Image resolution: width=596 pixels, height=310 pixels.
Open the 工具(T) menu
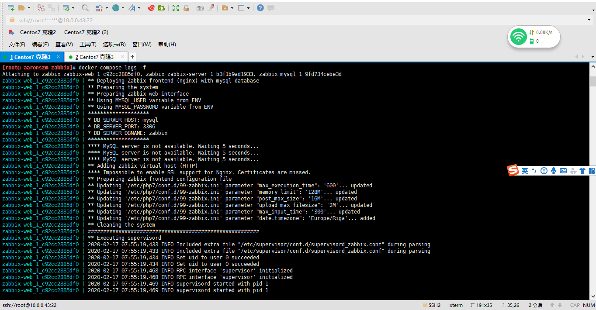(88, 45)
